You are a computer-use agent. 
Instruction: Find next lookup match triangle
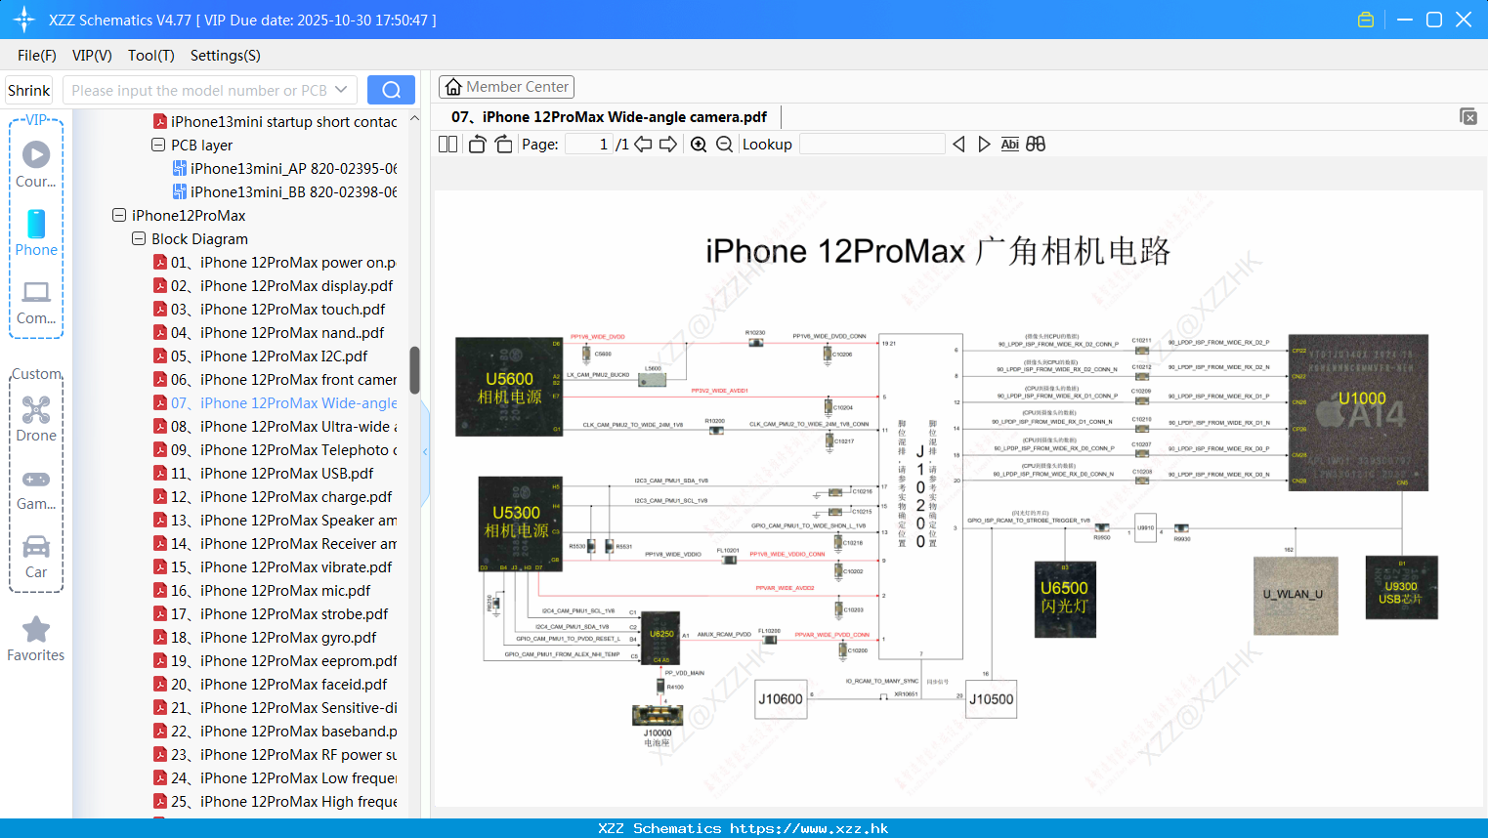coord(984,145)
